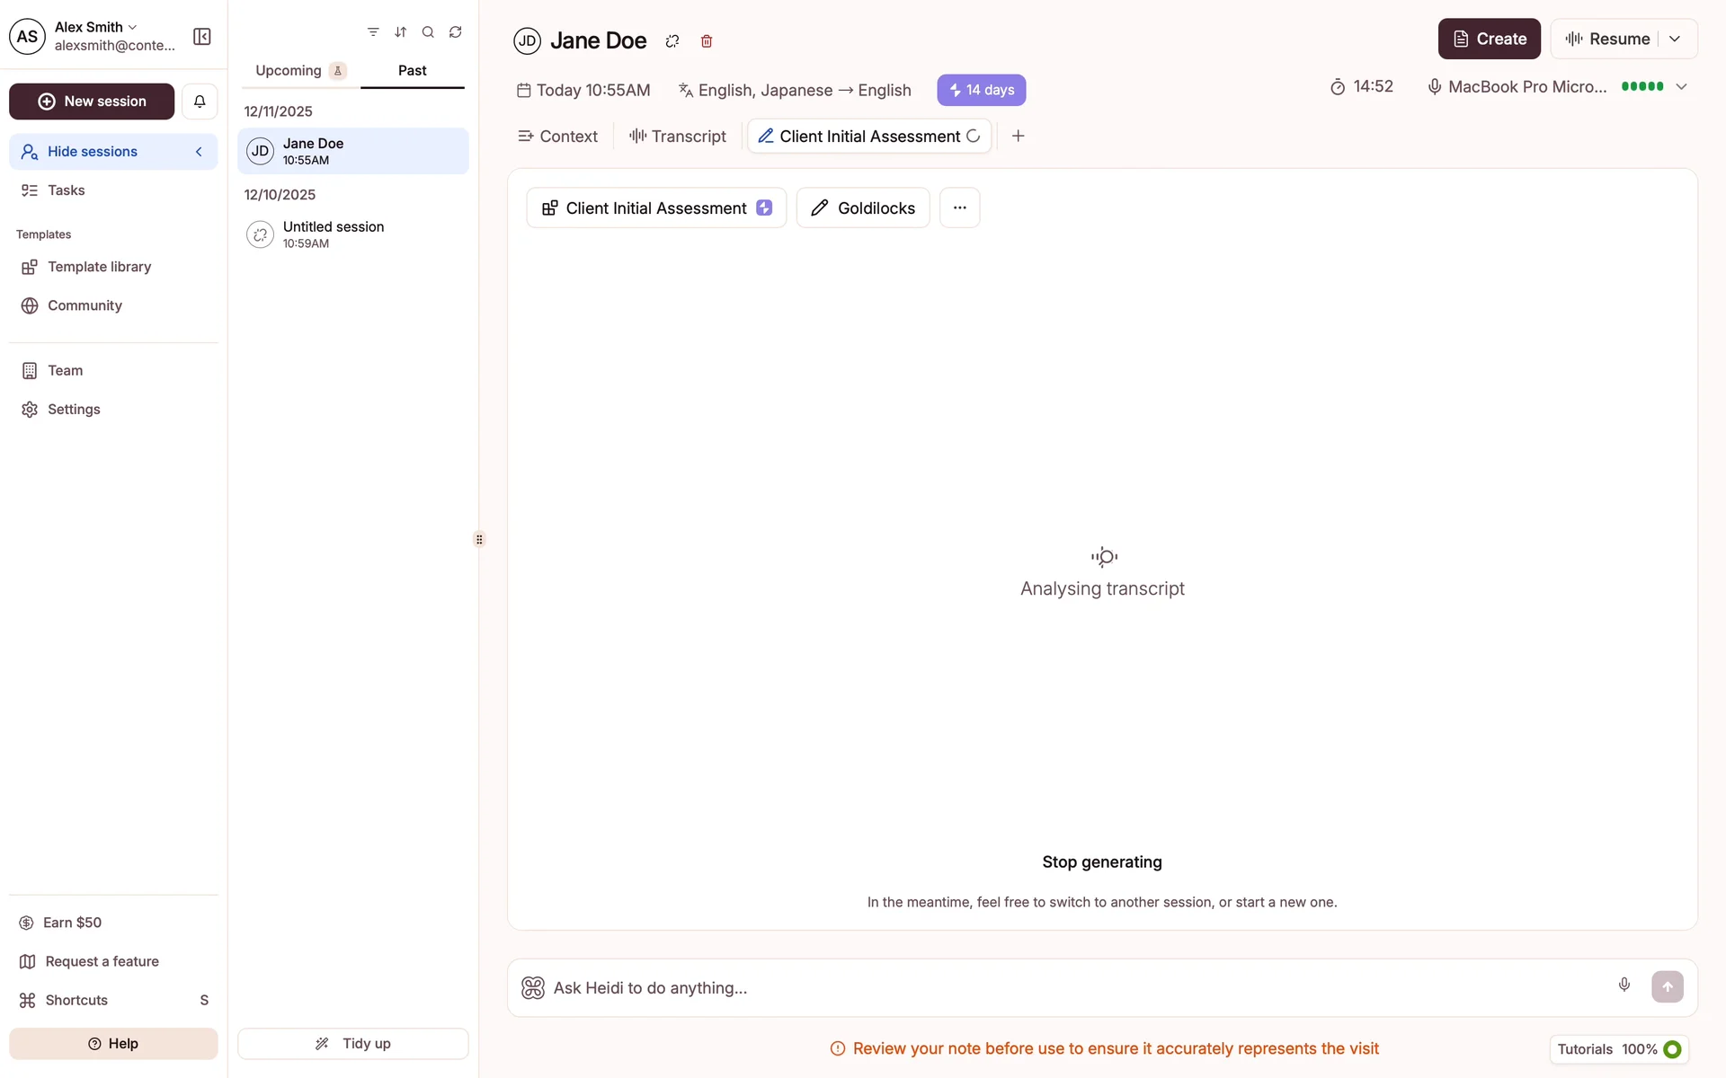Refresh the sessions list
This screenshot has width=1726, height=1078.
point(456,32)
